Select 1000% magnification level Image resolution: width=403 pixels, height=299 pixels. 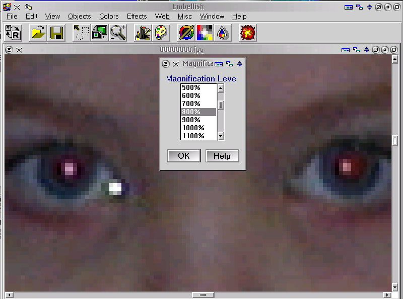pyautogui.click(x=198, y=128)
